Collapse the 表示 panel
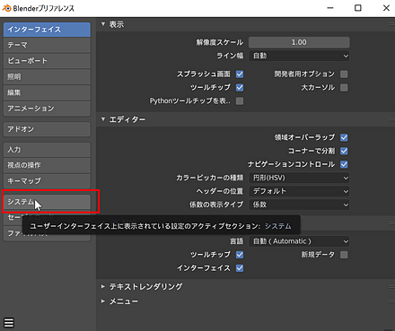This screenshot has height=331, width=395. (103, 24)
